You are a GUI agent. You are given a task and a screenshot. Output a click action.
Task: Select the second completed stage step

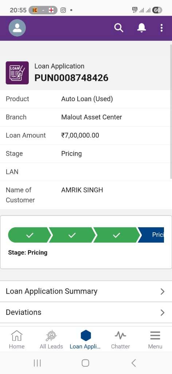coord(72,235)
